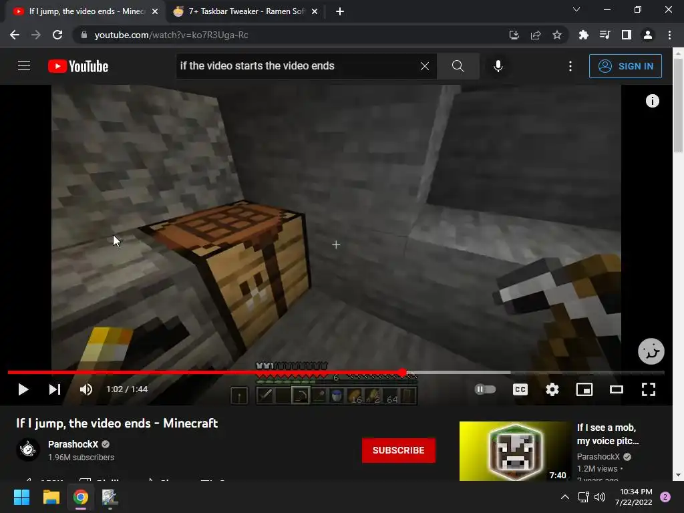This screenshot has height=513, width=684.
Task: Click the YouTube search magnifier button
Action: tap(458, 66)
